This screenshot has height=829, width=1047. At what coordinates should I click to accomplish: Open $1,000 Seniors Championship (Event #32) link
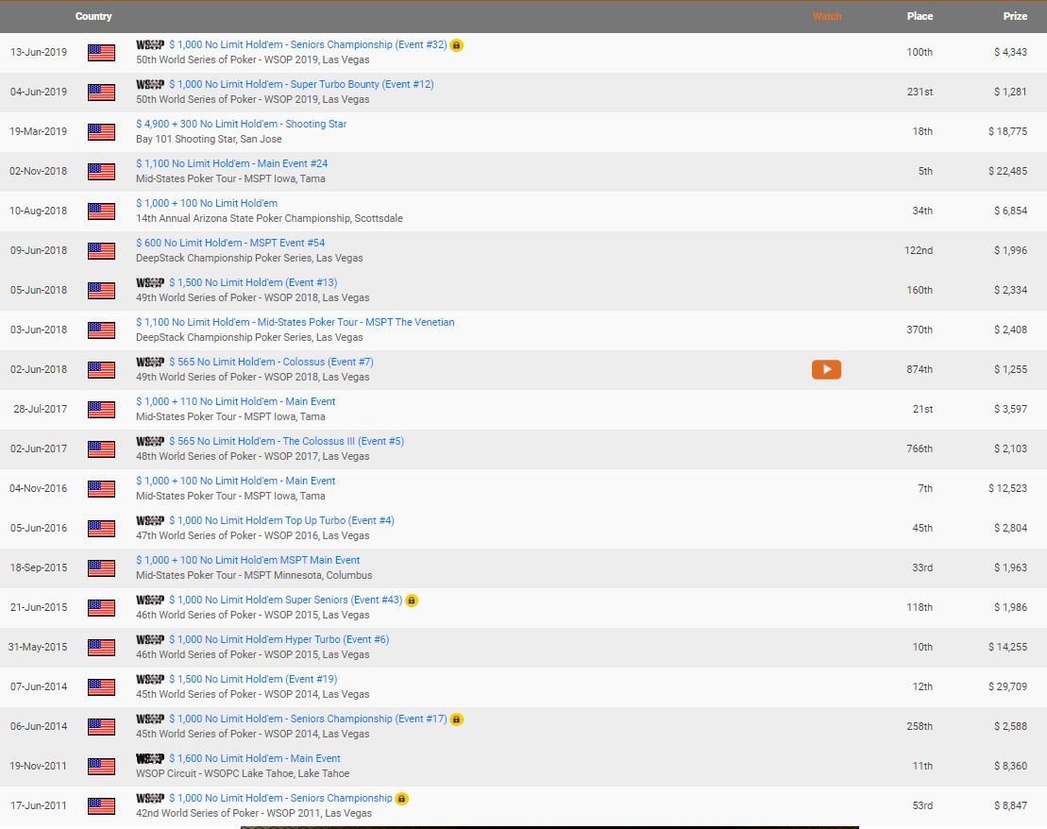pyautogui.click(x=308, y=44)
